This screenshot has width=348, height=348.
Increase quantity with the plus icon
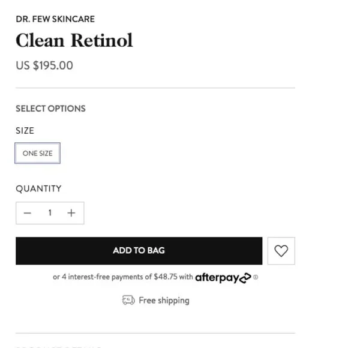[x=71, y=213]
